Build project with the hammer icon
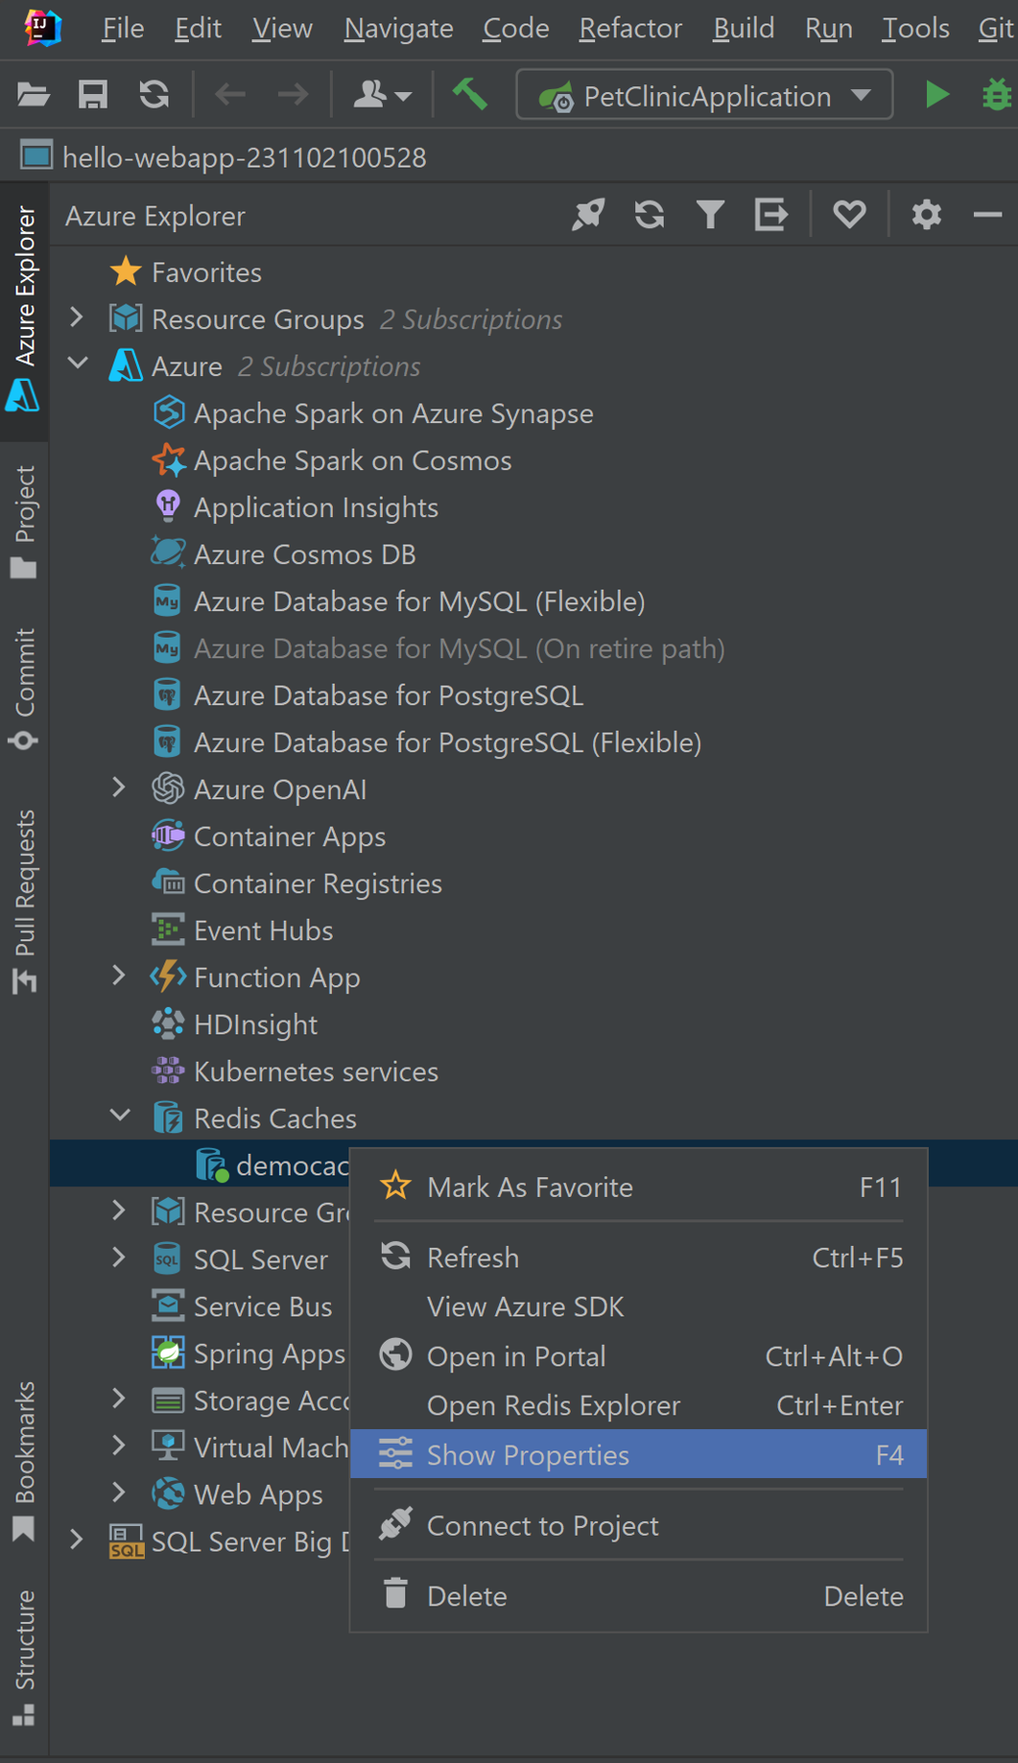The image size is (1018, 1763). [x=470, y=95]
